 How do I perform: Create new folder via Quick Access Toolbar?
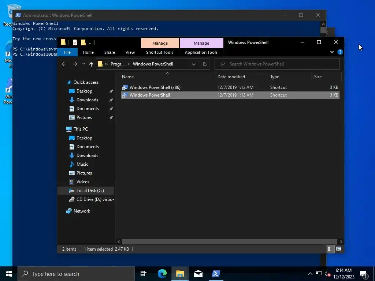pyautogui.click(x=83, y=42)
